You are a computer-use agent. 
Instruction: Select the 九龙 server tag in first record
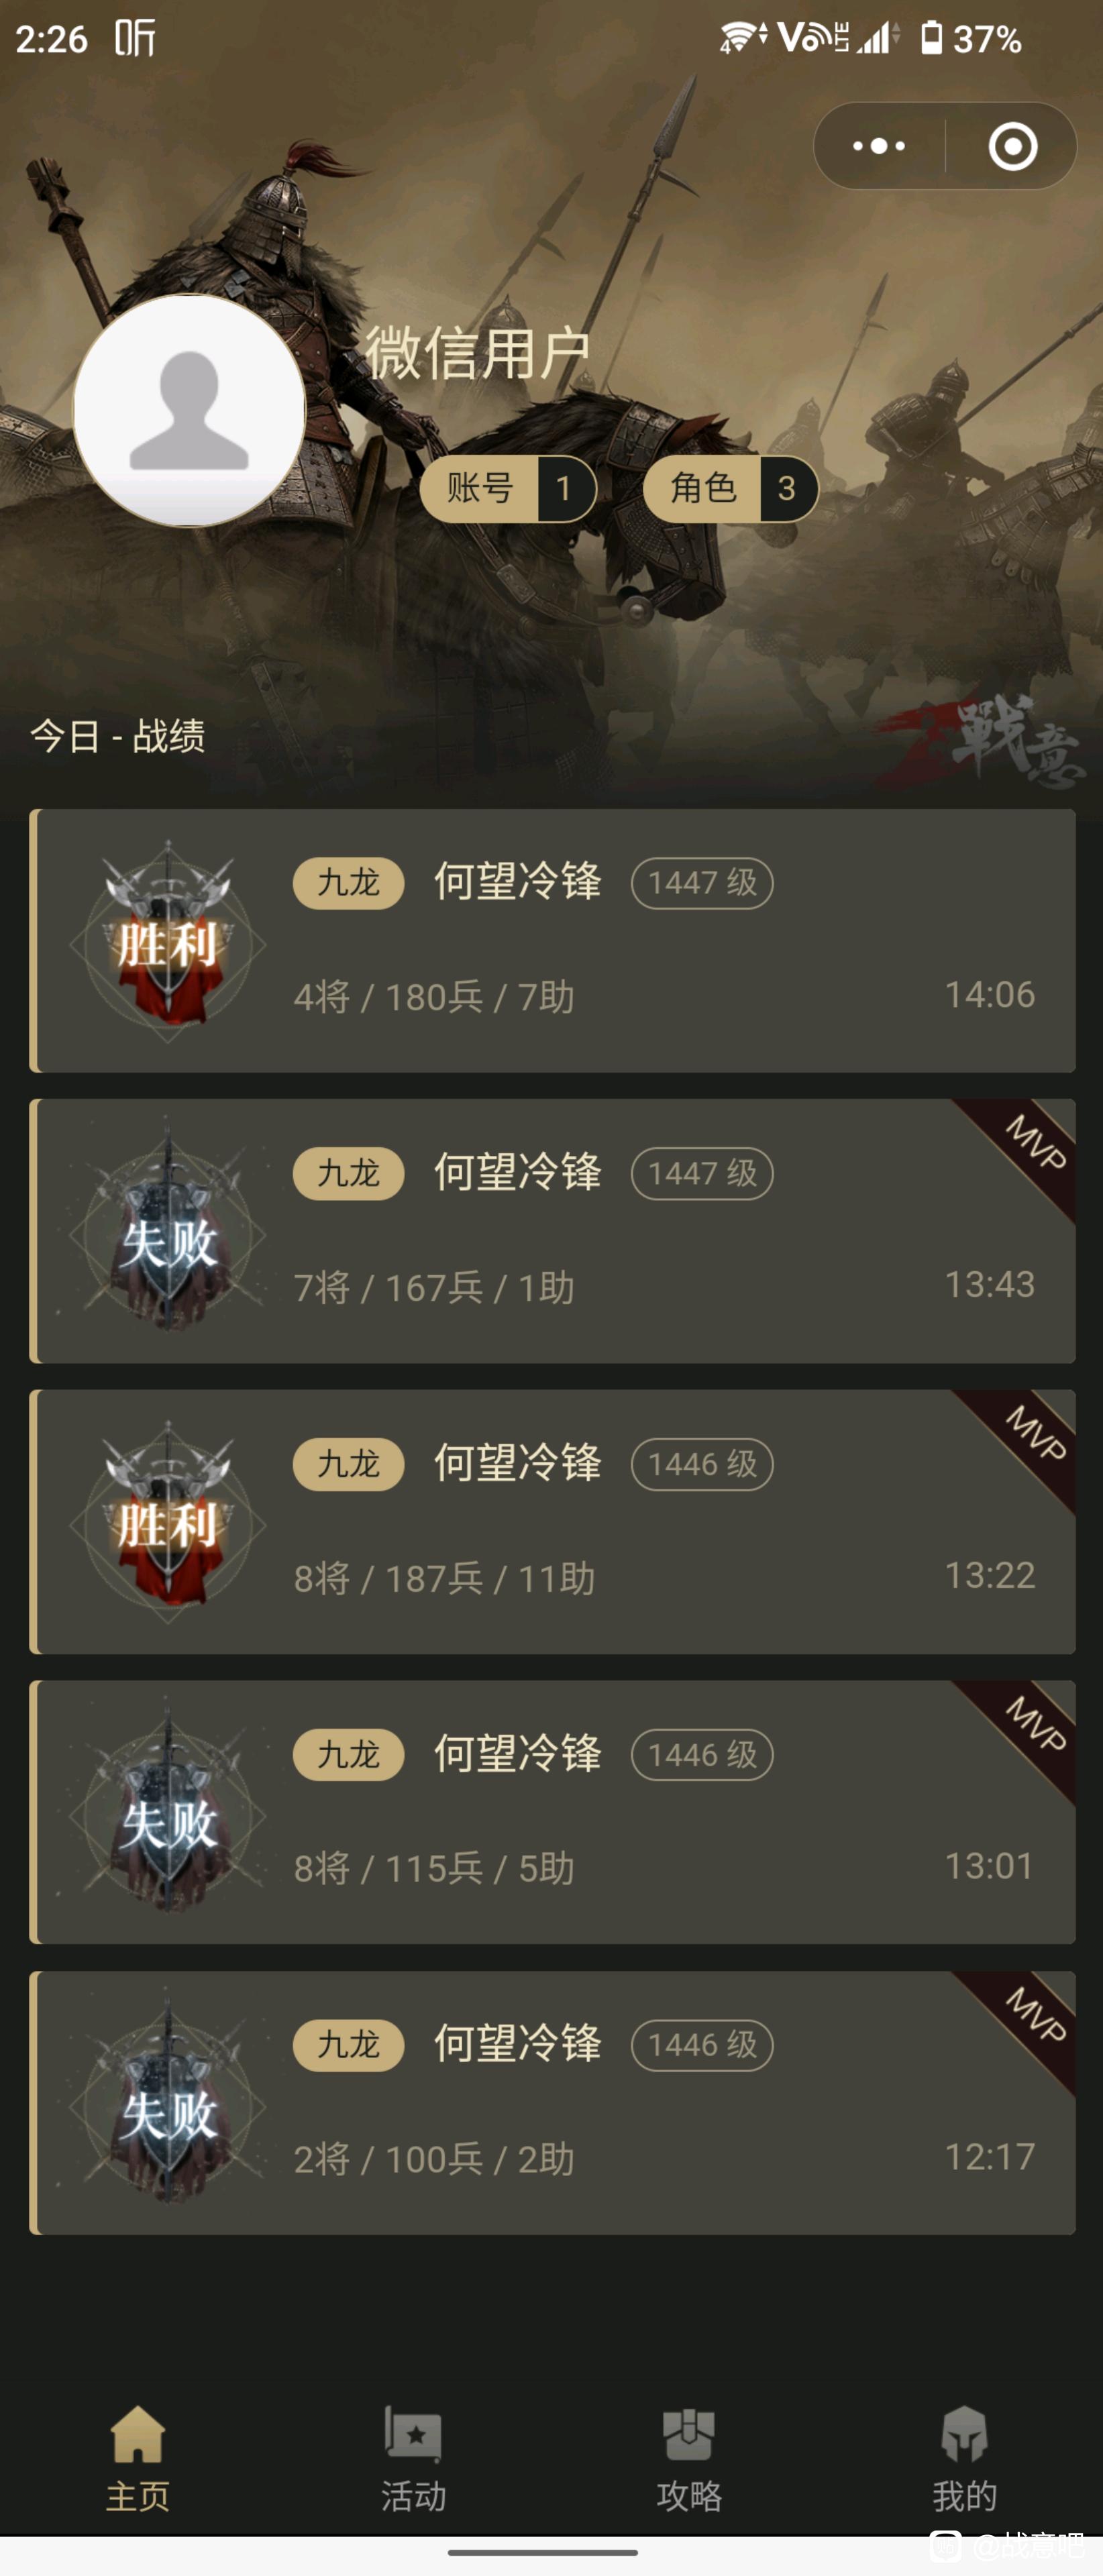348,883
